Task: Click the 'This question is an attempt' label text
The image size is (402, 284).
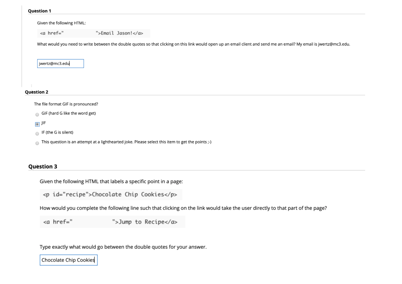Action: point(126,142)
